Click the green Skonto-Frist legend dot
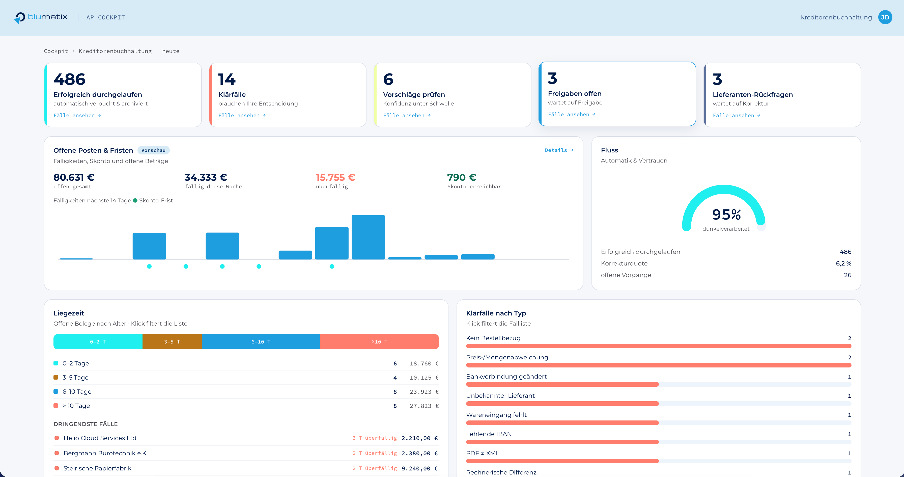The image size is (904, 477). 135,201
